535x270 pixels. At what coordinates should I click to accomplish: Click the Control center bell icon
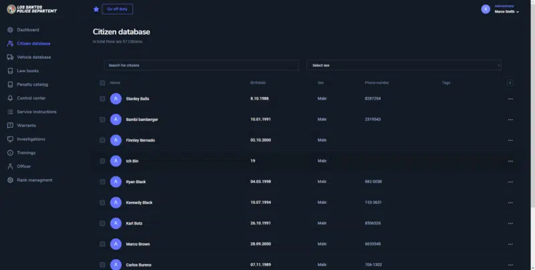10,98
